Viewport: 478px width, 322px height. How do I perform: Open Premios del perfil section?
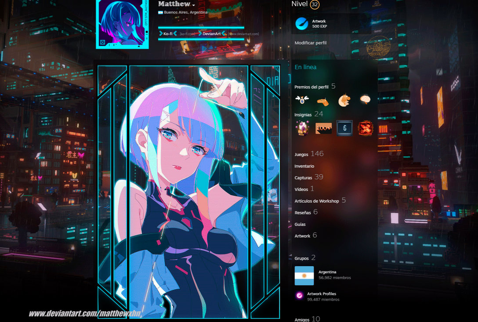[x=315, y=87]
